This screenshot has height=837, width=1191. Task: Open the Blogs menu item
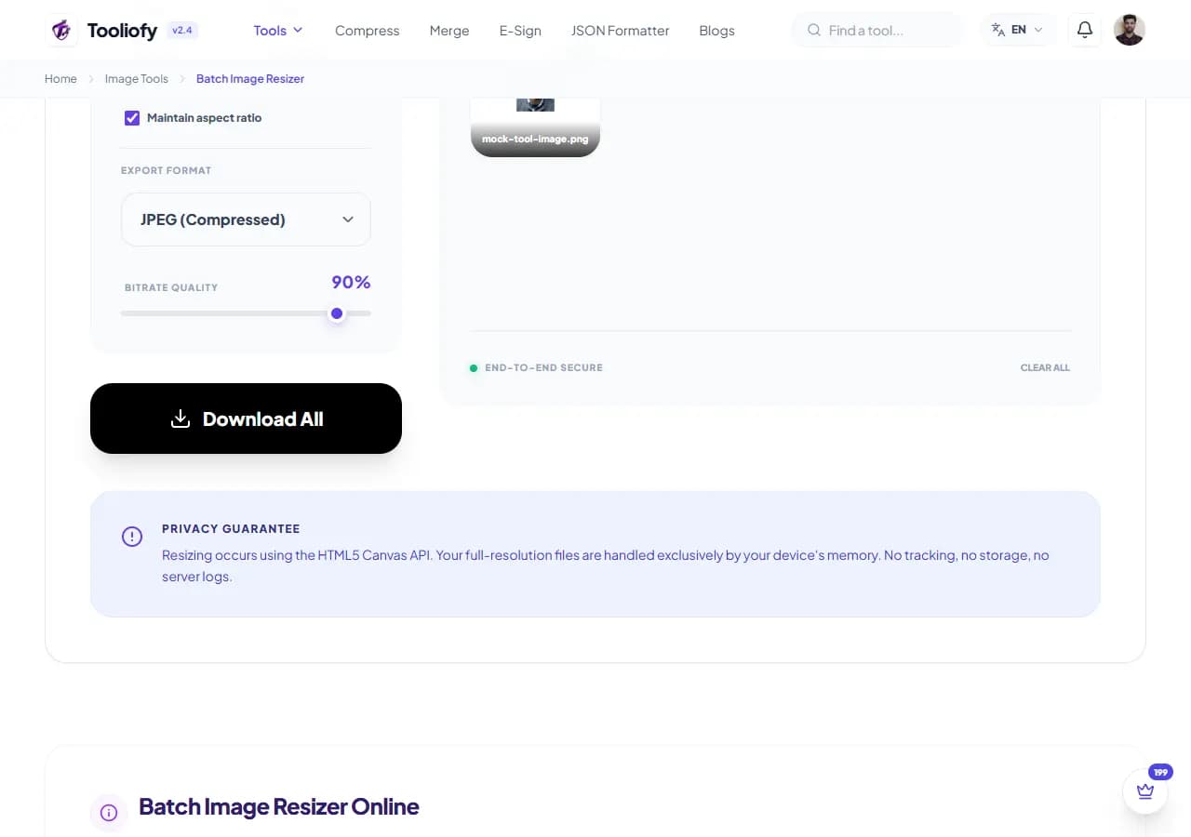[716, 31]
